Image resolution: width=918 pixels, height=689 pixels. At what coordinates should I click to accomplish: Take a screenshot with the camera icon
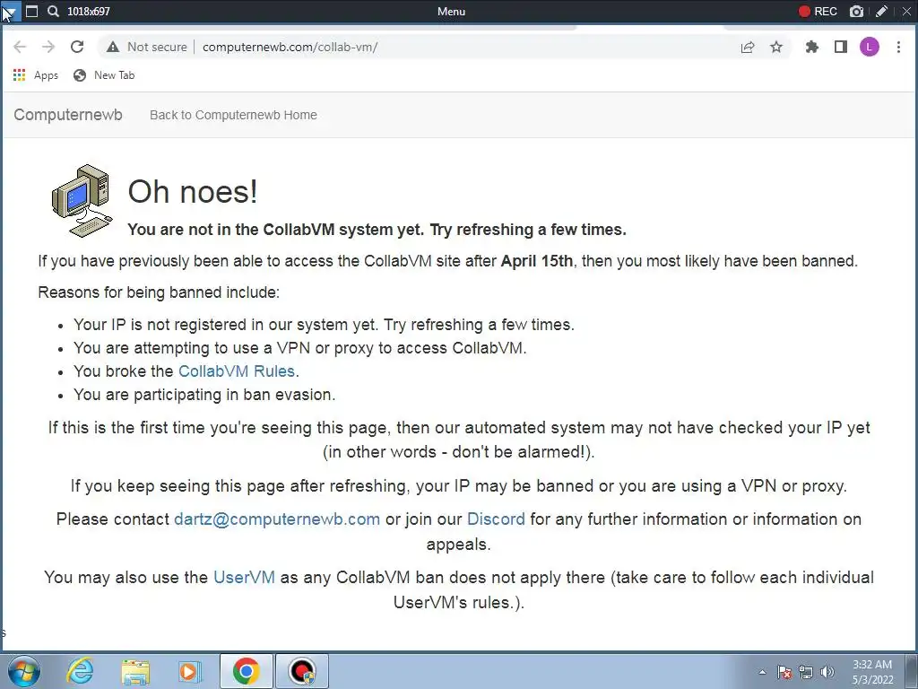tap(856, 11)
